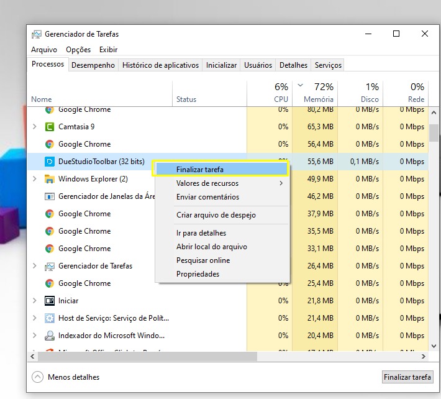Click the 0,1 MB/s disk value

[365, 162]
